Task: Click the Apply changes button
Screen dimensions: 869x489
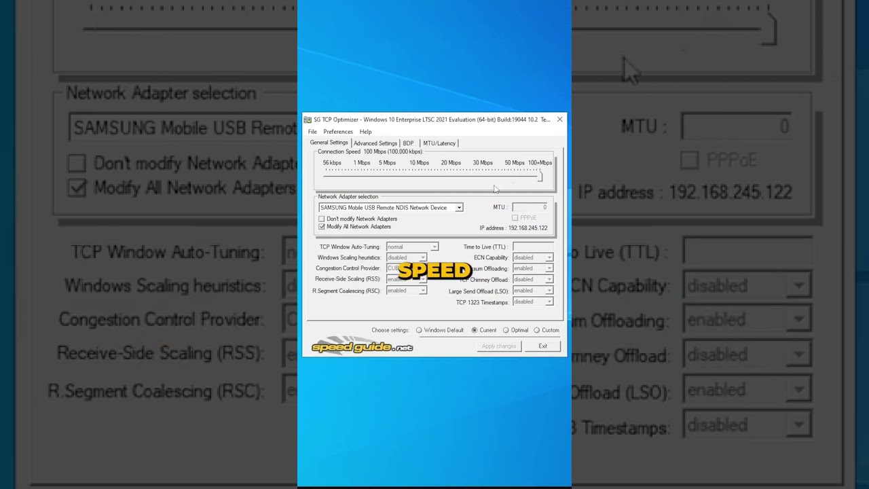Action: pos(499,346)
